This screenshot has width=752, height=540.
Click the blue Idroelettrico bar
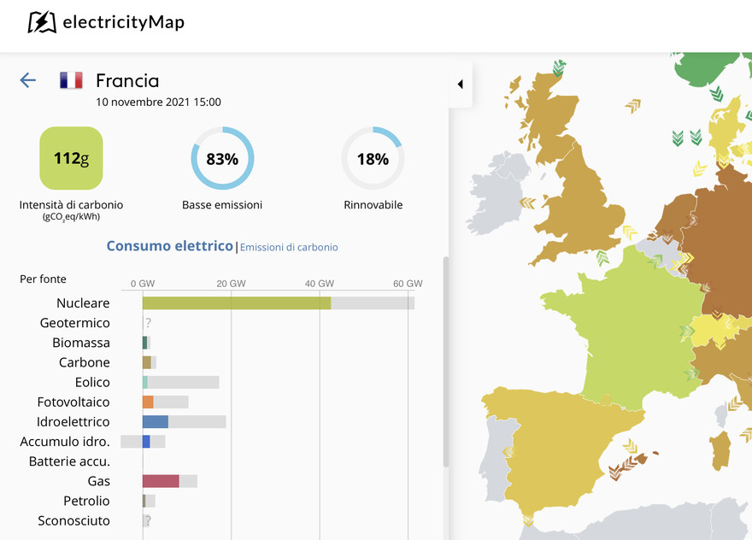155,422
